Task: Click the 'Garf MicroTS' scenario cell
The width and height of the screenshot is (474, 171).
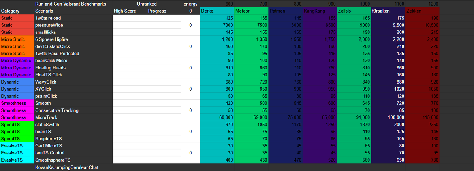Action: click(73, 145)
